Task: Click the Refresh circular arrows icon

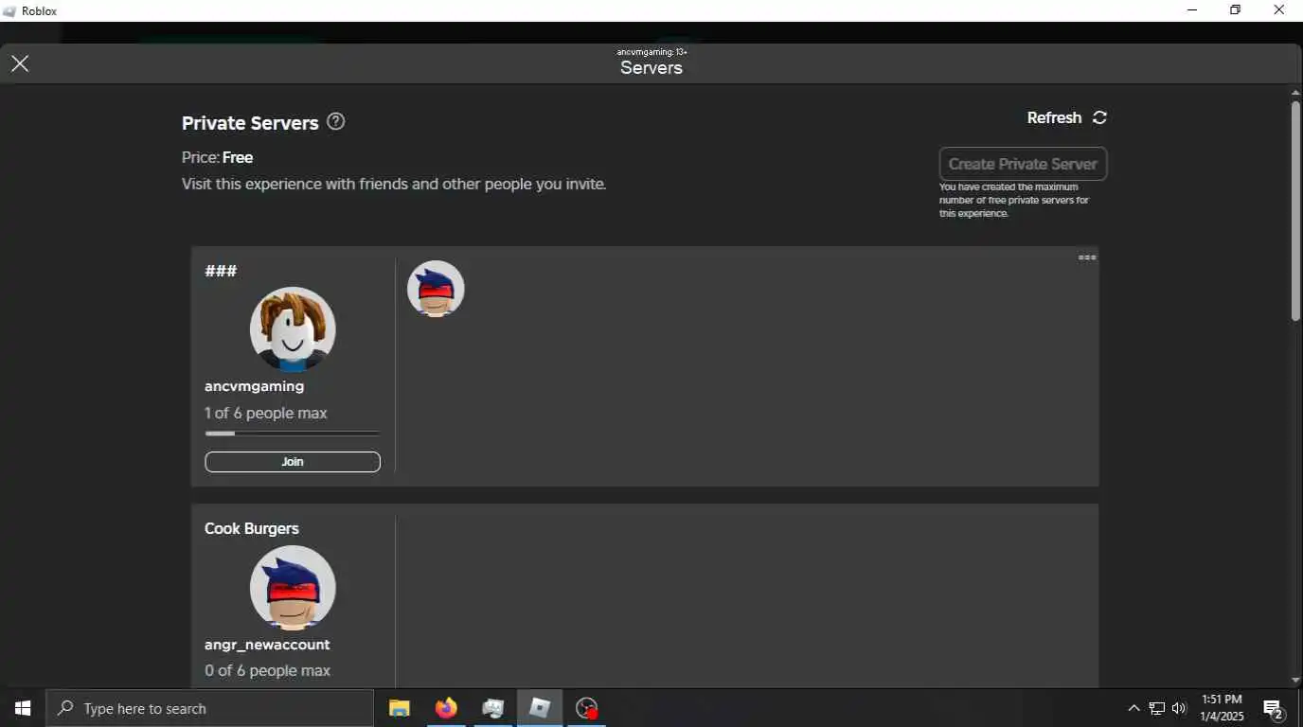Action: pyautogui.click(x=1099, y=117)
